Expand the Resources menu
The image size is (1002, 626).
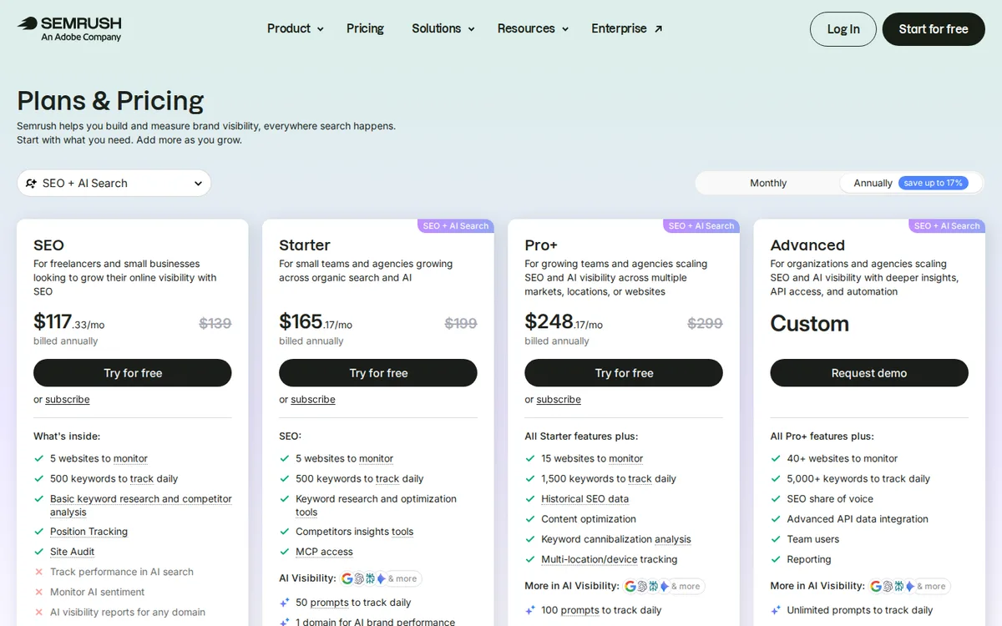click(533, 28)
